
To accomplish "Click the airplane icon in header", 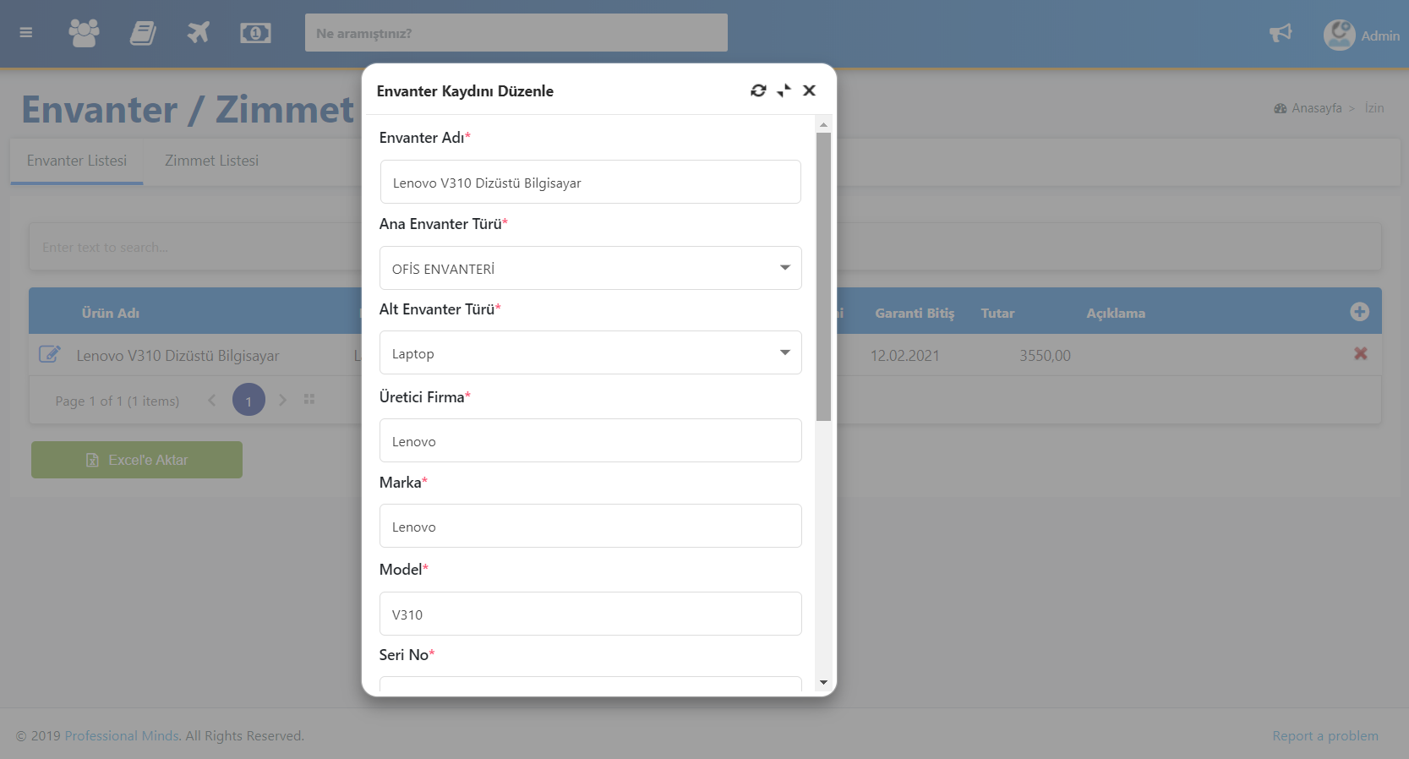I will click(x=199, y=33).
